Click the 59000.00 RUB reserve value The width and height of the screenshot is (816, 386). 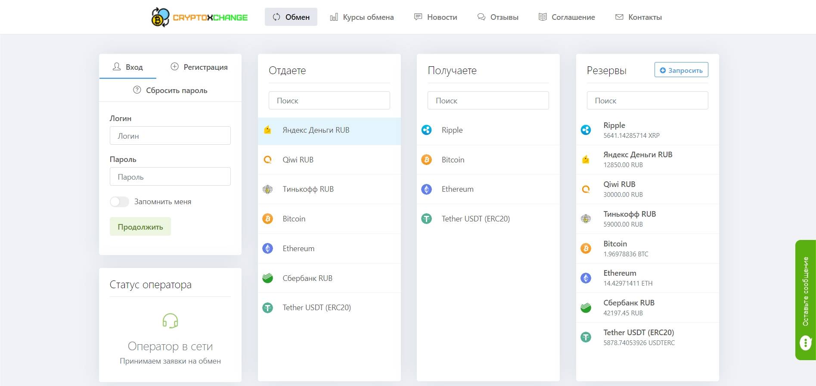click(623, 224)
